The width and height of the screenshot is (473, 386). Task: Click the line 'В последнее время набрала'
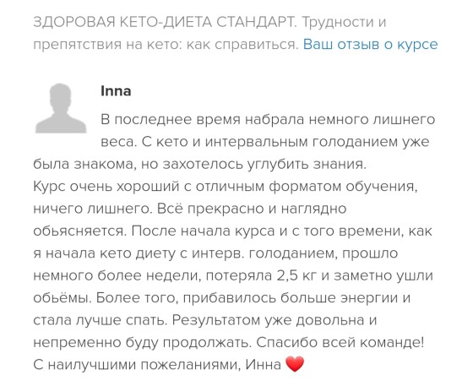(x=202, y=119)
